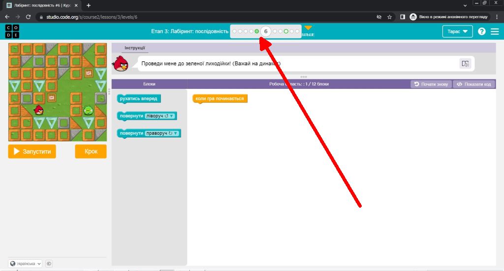Click the instructions resize handle dots
504x271 pixels.
303,77
